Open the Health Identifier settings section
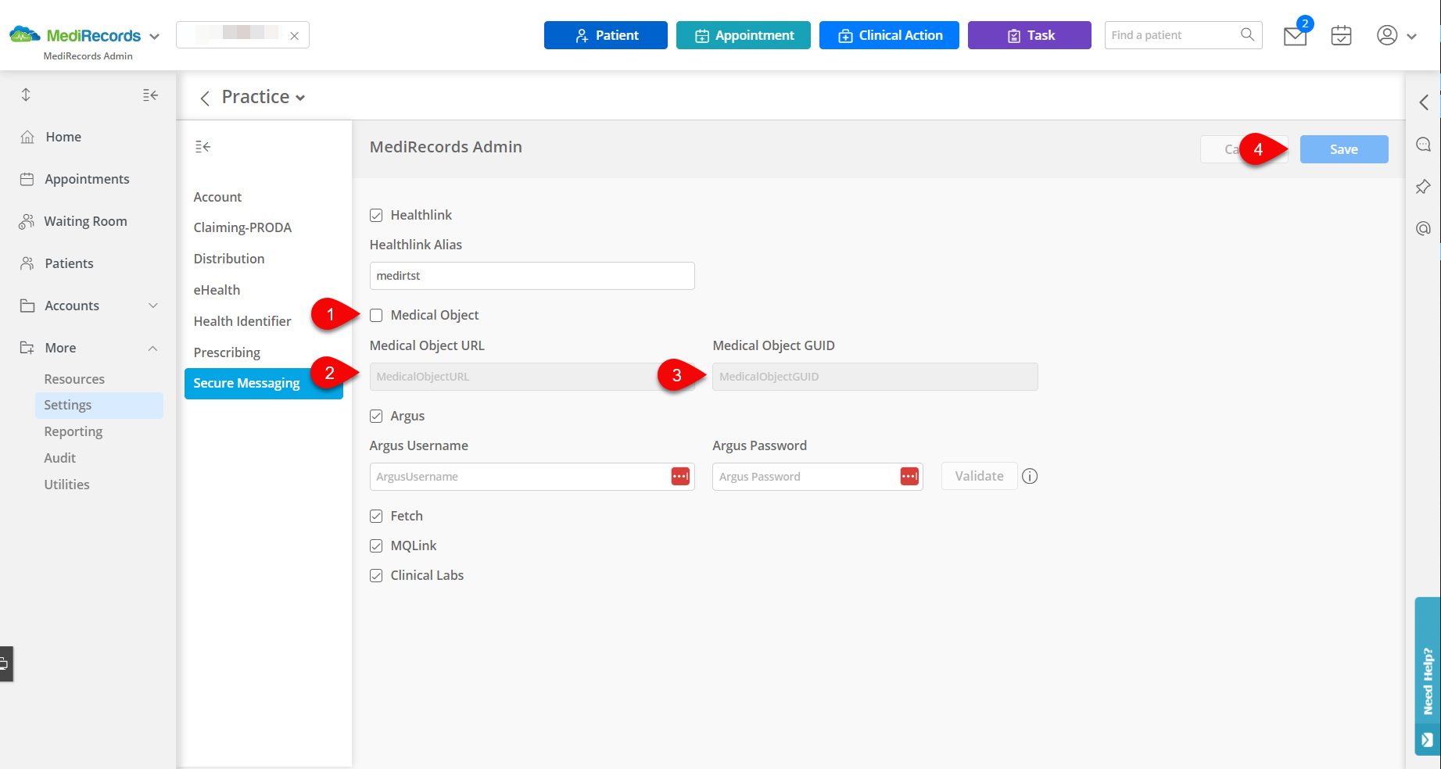 (242, 321)
